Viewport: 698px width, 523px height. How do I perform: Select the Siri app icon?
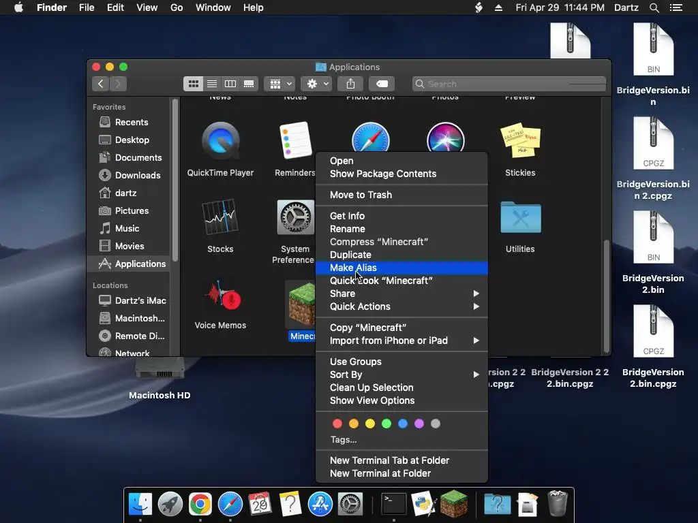coord(445,138)
